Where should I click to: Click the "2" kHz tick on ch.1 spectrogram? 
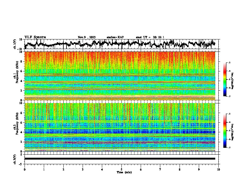(x=22, y=90)
